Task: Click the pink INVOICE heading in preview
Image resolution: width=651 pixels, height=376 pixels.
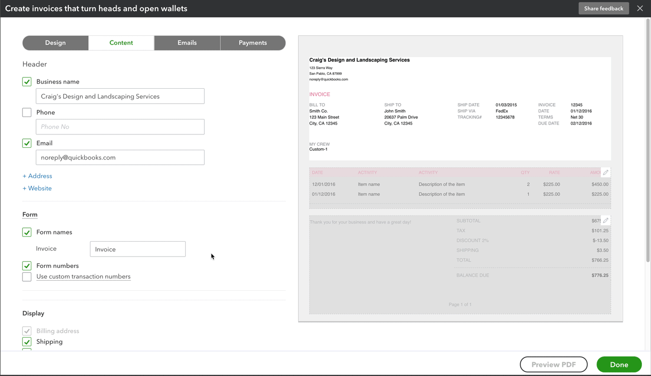Action: [x=320, y=94]
